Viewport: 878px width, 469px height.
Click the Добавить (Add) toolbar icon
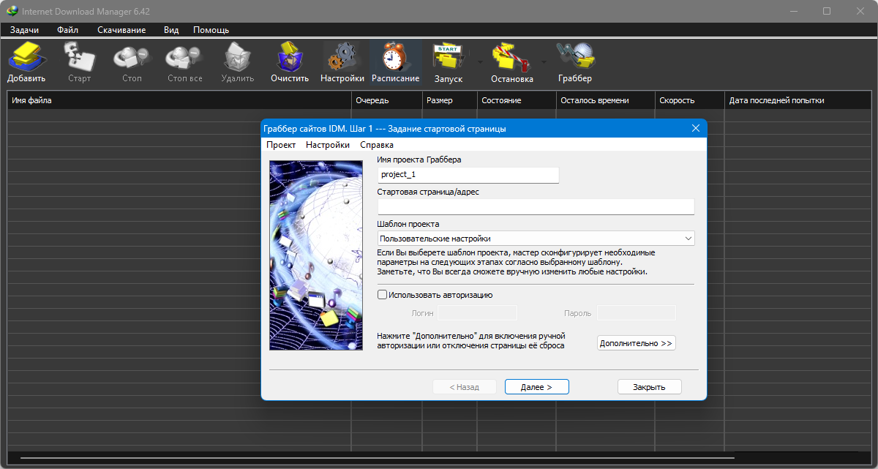click(x=26, y=61)
